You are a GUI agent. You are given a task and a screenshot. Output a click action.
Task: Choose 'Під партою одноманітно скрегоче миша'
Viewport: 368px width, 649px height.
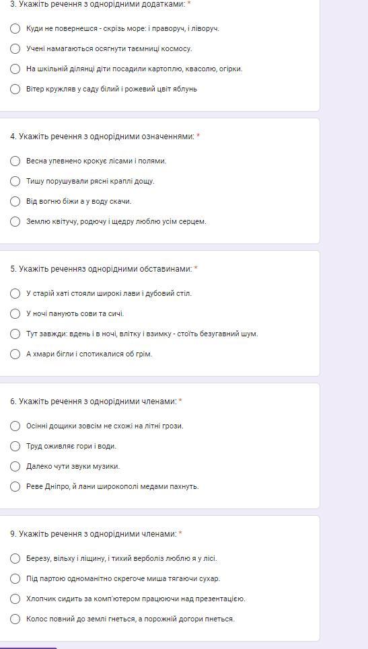(x=15, y=578)
